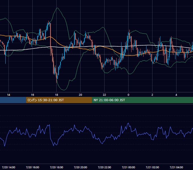Image resolution: width=193 pixels, height=170 pixels.
Task: Click the 4 hour label on price chart axis
Action: click(176, 95)
